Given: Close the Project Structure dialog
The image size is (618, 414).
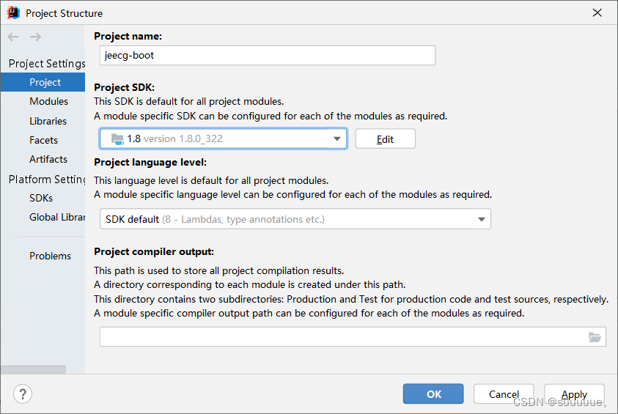Looking at the screenshot, I should point(597,12).
